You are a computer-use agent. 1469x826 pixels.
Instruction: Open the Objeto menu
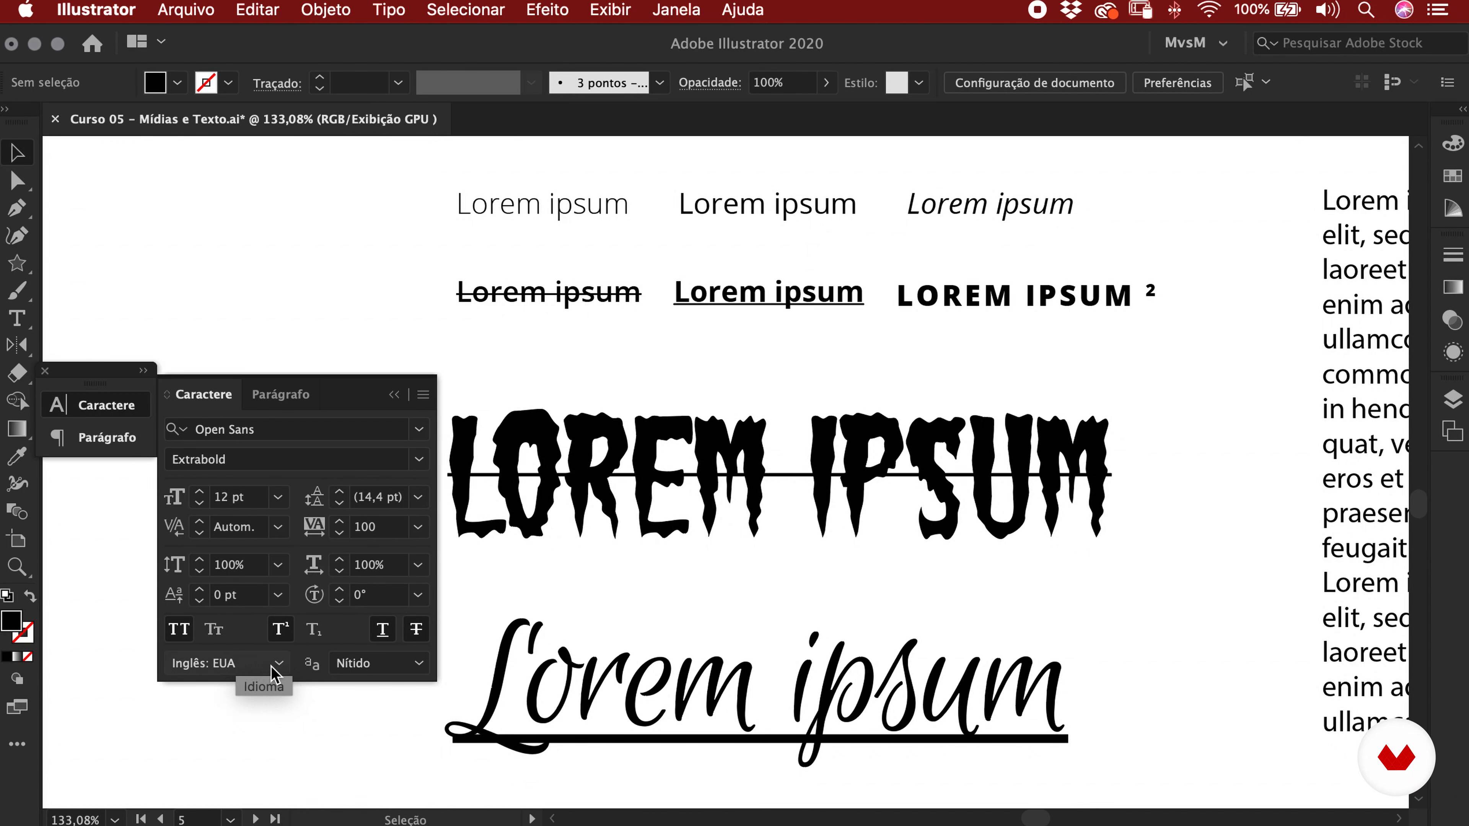tap(326, 10)
